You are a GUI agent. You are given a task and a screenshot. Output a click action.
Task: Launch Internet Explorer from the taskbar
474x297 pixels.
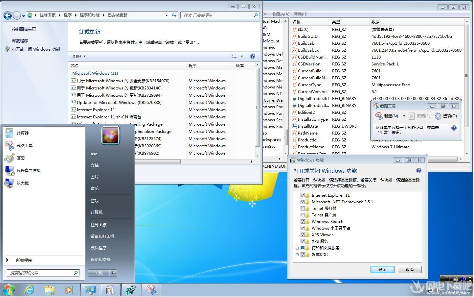30,290
